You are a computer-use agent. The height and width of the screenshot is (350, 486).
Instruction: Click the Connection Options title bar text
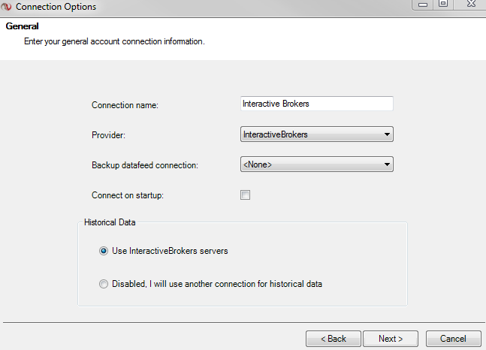point(56,7)
